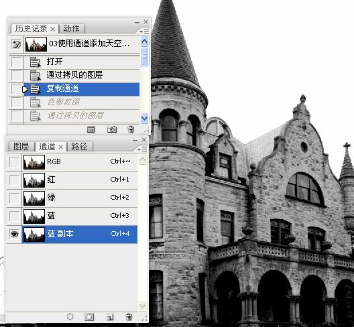
Task: Click the 蓝 副本 channel thumbnail
Action: point(34,235)
